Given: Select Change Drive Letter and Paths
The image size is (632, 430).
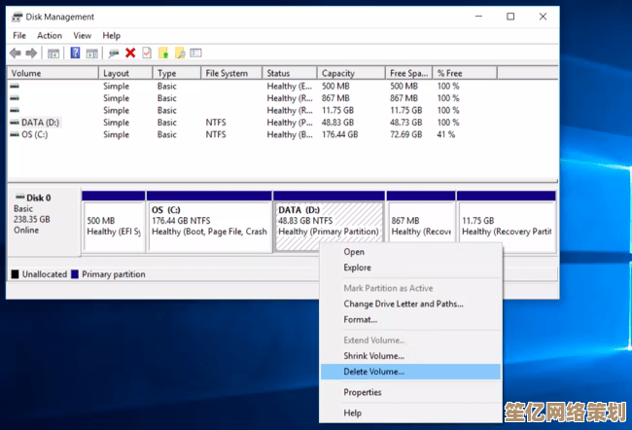Looking at the screenshot, I should (x=410, y=304).
